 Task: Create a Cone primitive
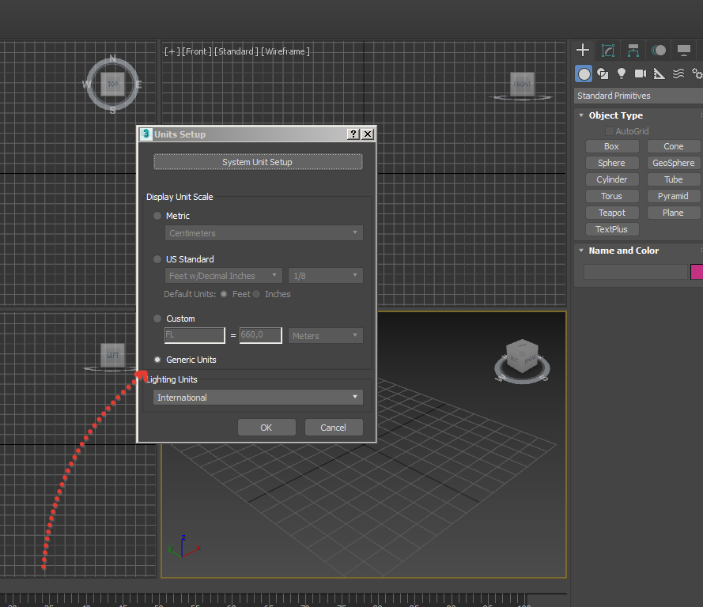click(674, 146)
